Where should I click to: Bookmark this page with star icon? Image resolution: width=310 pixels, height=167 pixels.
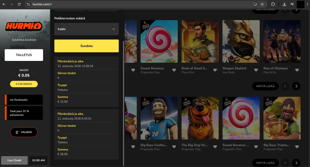262,4
